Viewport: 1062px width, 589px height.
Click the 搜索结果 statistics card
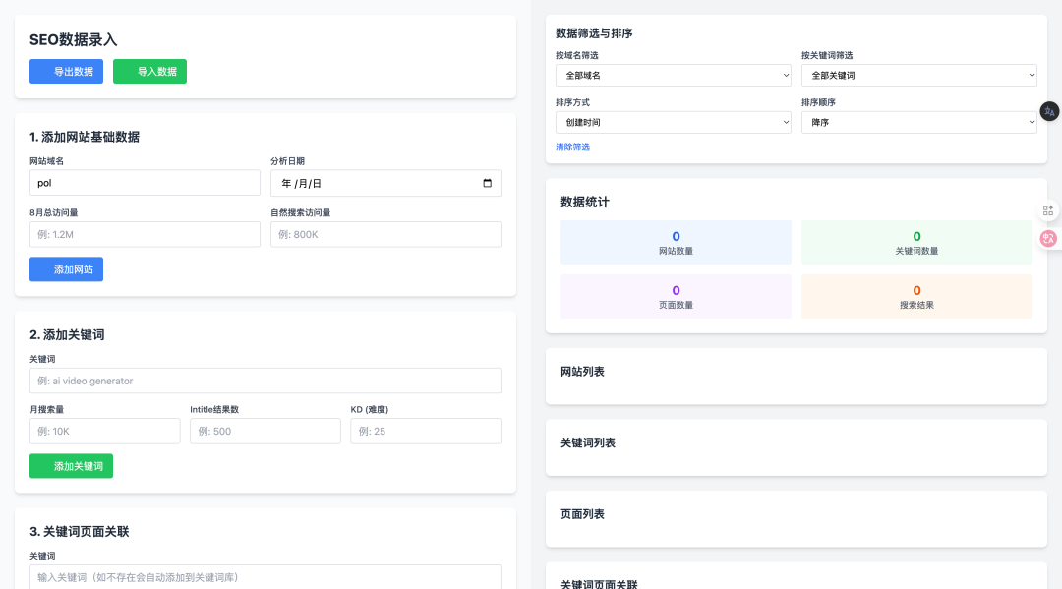tap(917, 297)
